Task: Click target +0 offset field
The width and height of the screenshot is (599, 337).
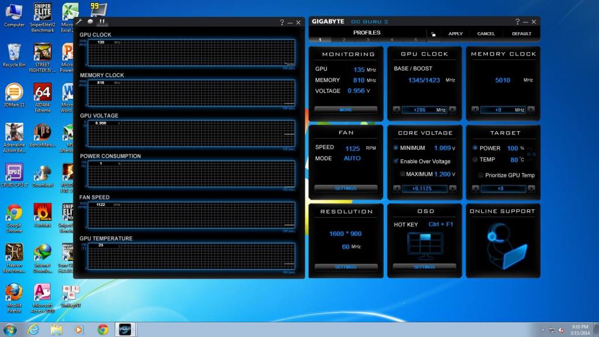Action: (x=504, y=189)
